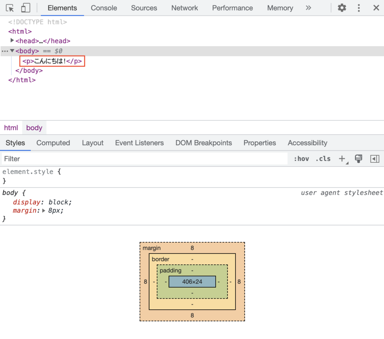Activate the inspect element picker tool
Screen dimensions: 384x339
(x=10, y=8)
